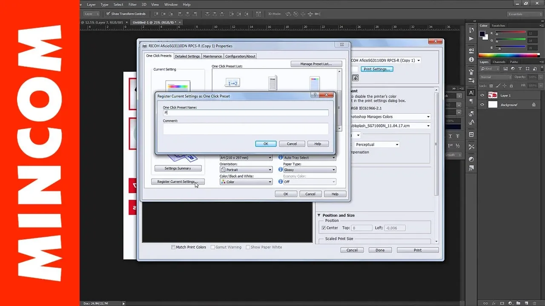Switch to the Swatches panel tab
The image size is (545, 306).
(x=498, y=25)
